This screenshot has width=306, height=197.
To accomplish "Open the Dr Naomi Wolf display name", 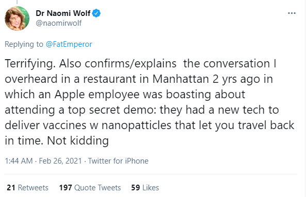I will coord(63,13).
